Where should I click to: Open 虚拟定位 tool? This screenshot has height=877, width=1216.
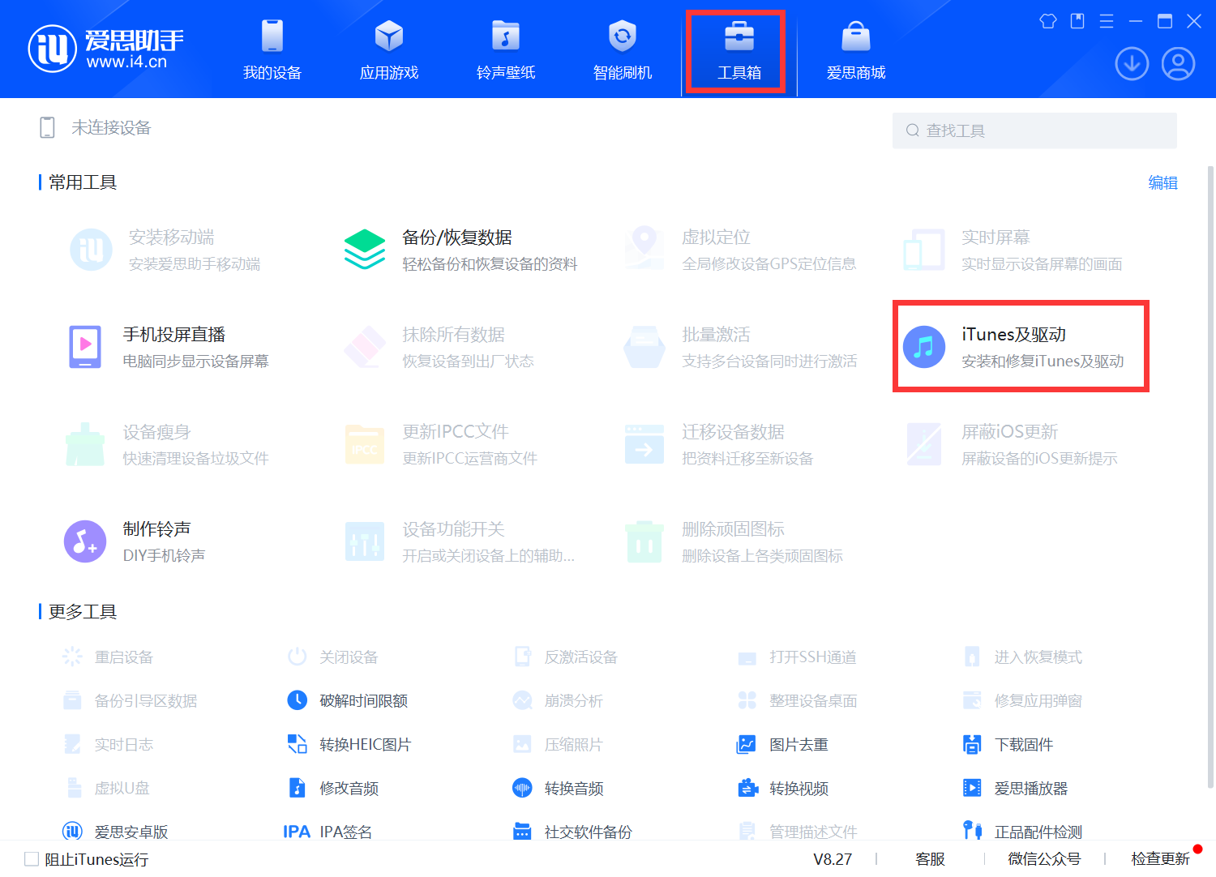[x=740, y=250]
